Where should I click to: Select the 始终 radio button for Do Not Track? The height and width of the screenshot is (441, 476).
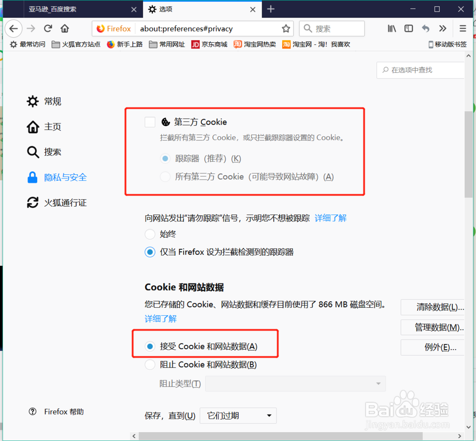(150, 234)
